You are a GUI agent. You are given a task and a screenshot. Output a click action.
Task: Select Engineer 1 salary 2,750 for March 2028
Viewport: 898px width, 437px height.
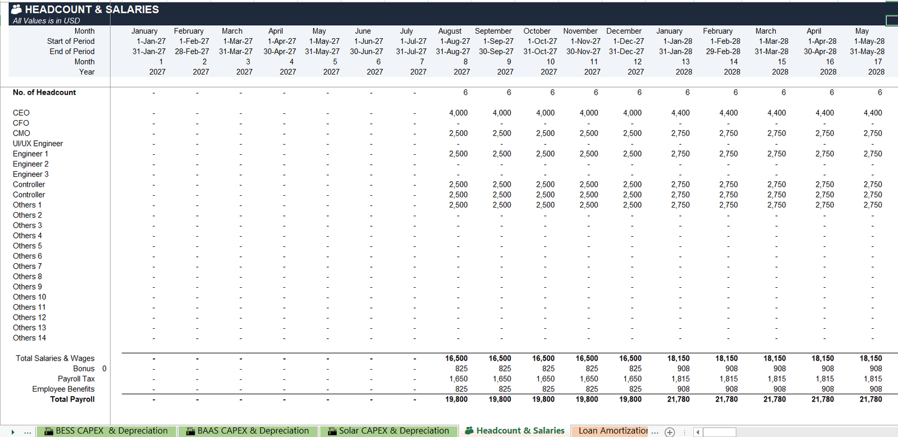(x=776, y=154)
